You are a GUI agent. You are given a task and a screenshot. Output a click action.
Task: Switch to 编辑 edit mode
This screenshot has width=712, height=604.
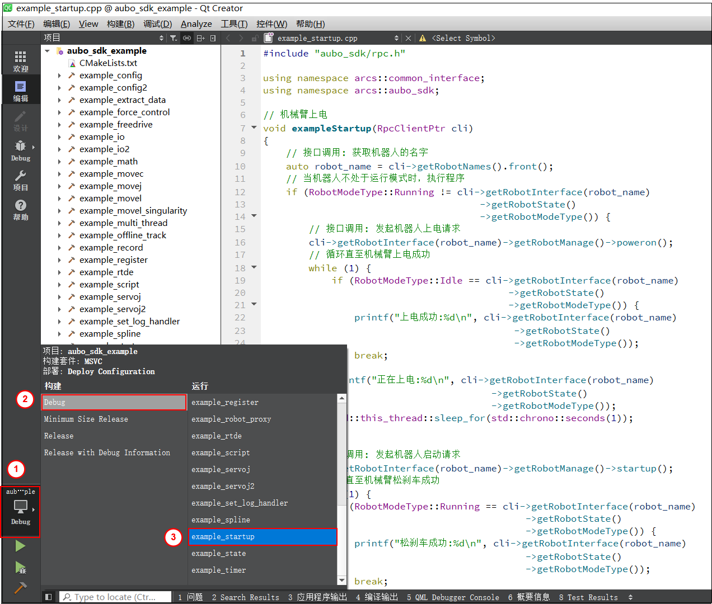(x=20, y=91)
